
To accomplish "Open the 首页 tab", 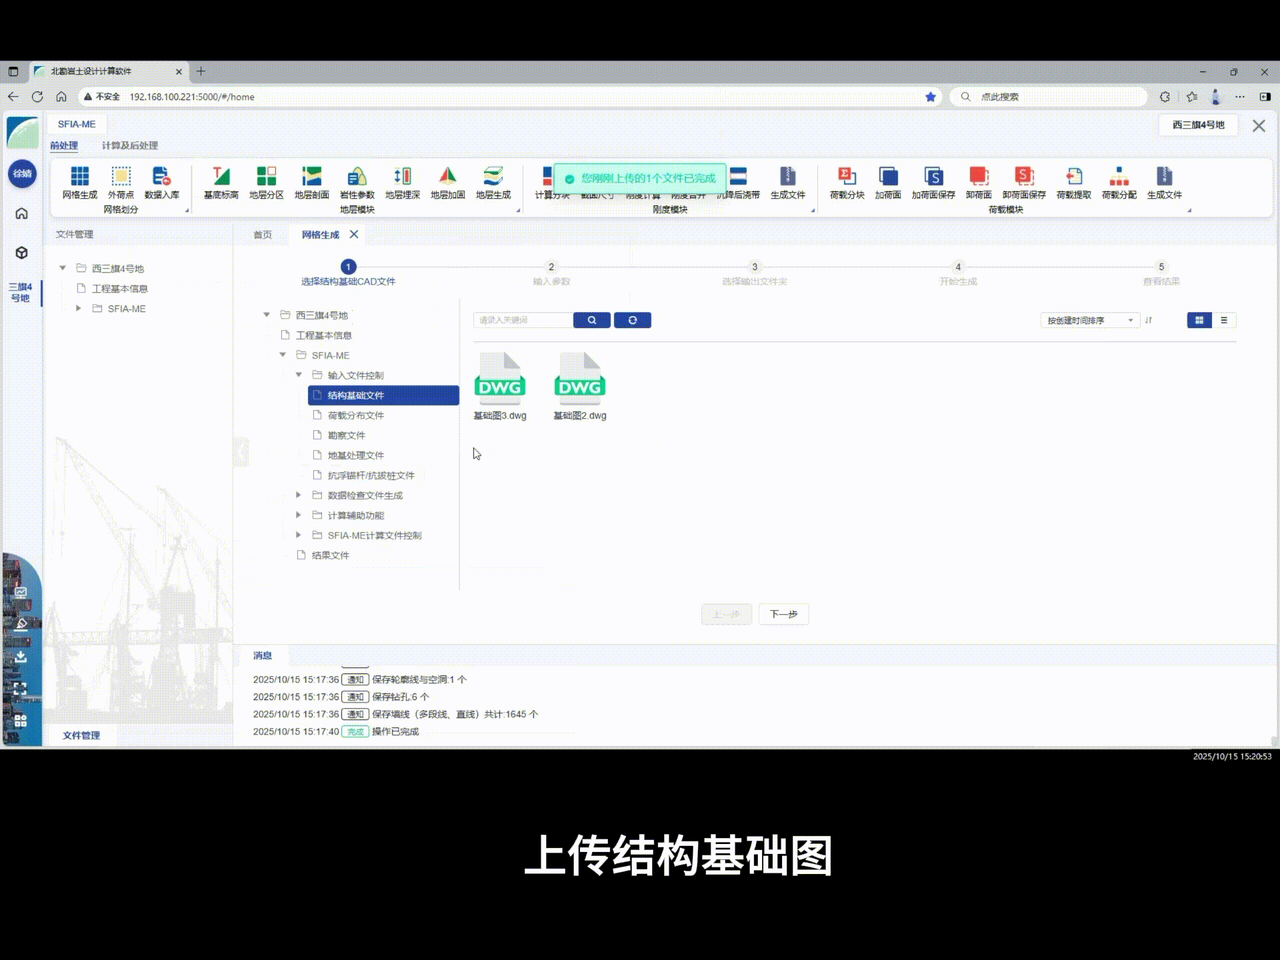I will [261, 234].
